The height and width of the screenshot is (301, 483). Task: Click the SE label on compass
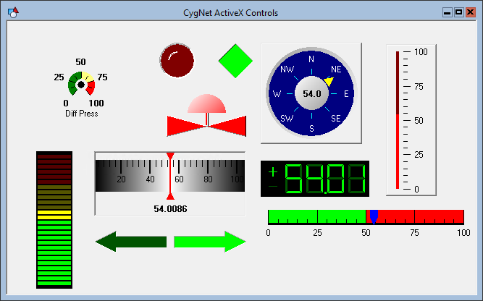click(x=336, y=119)
